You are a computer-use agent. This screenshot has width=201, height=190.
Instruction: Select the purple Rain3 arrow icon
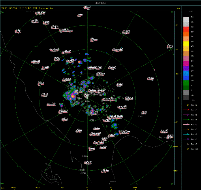(x=186, y=115)
